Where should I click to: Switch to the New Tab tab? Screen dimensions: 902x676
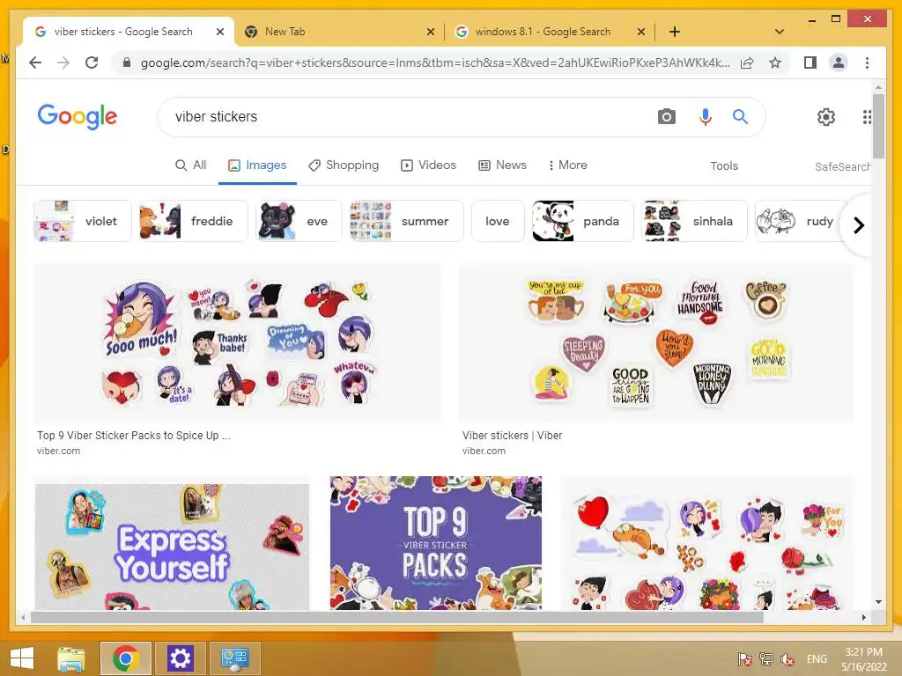[339, 32]
